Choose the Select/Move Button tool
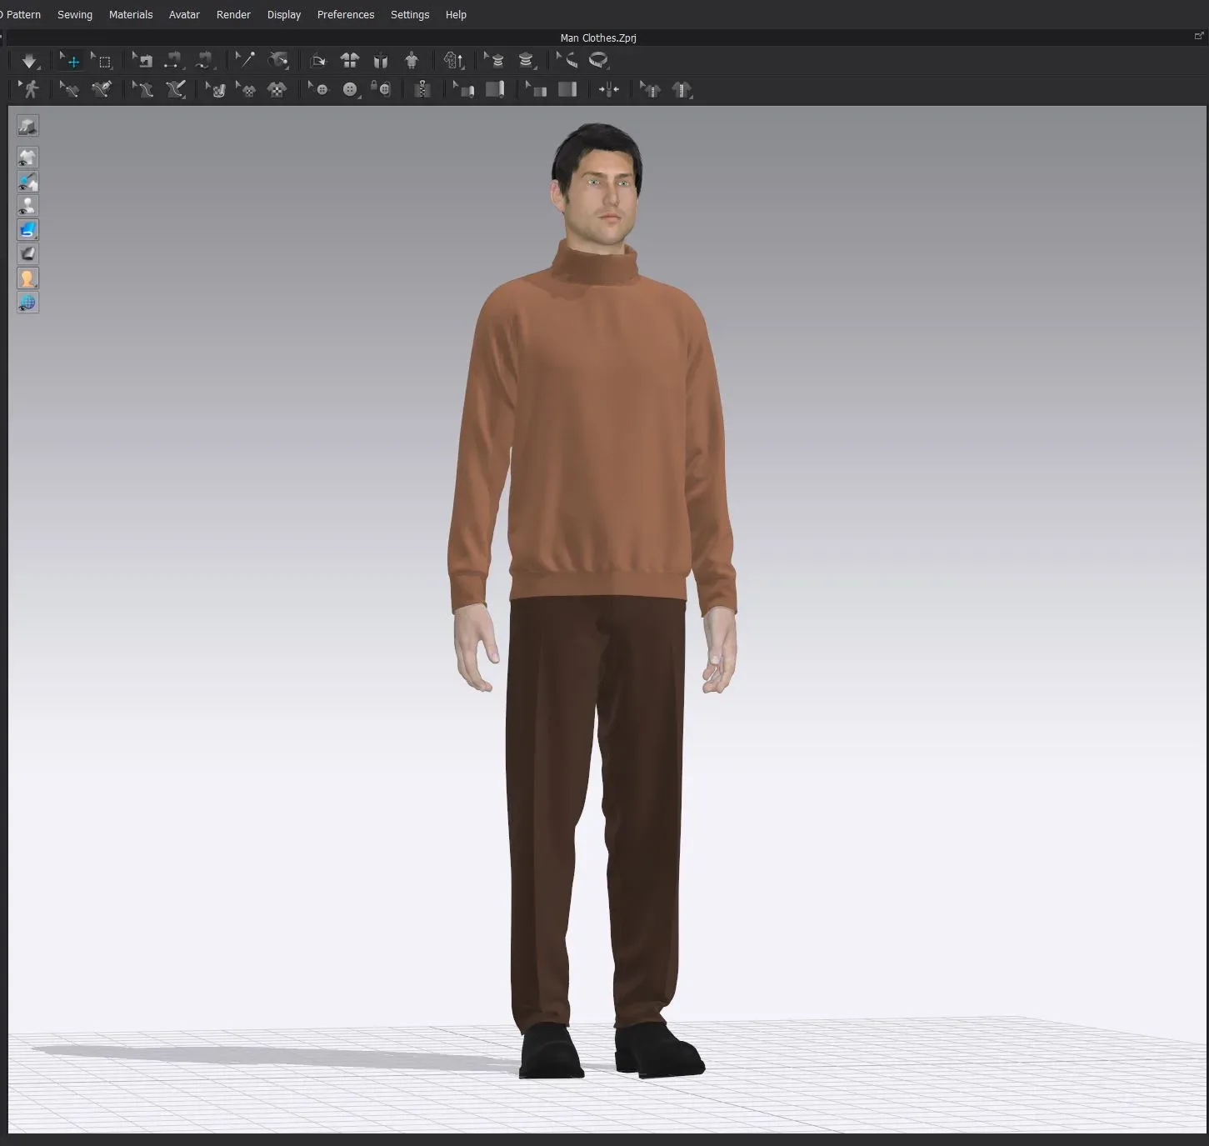 pos(318,89)
